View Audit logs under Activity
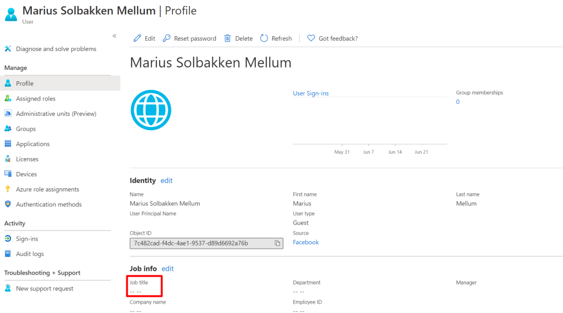 [x=30, y=254]
